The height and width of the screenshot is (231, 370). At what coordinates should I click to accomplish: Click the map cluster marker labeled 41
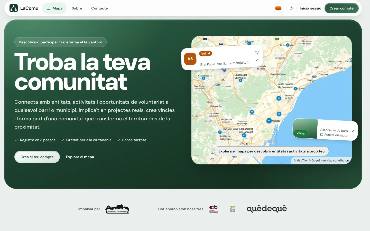[x=279, y=98]
